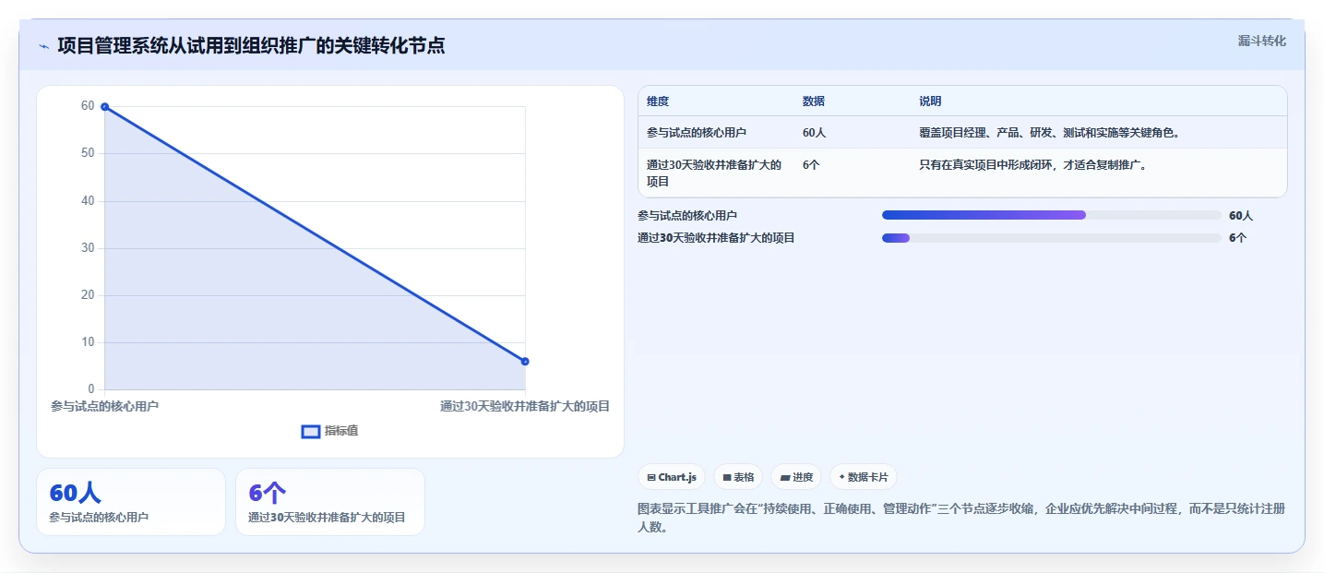Viewport: 1324px width, 573px height.
Task: Click the 6个 data card
Action: click(x=330, y=502)
